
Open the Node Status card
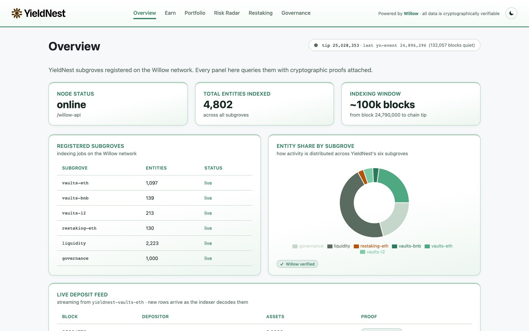[x=118, y=104]
